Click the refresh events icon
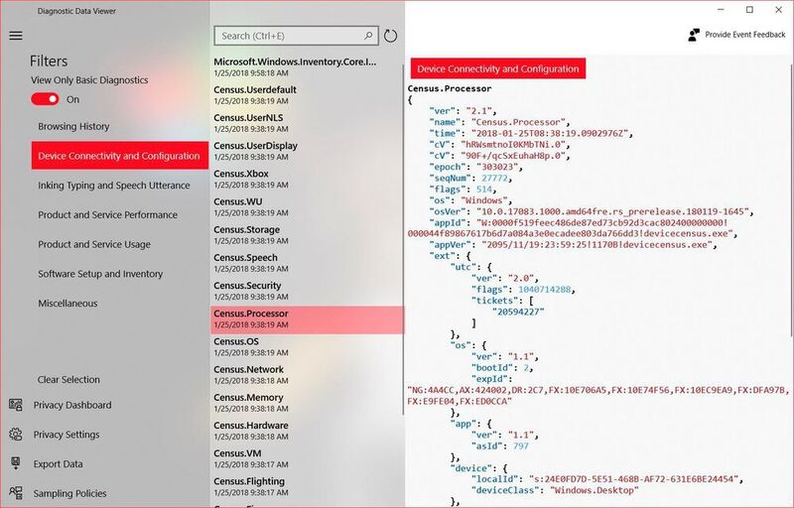 pos(390,36)
